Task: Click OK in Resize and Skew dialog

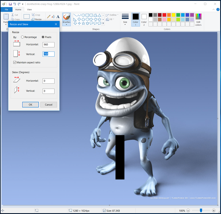Action: click(30, 105)
